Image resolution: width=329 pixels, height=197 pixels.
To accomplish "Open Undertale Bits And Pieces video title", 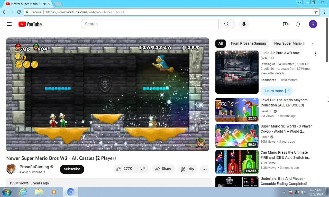I will 284,181.
